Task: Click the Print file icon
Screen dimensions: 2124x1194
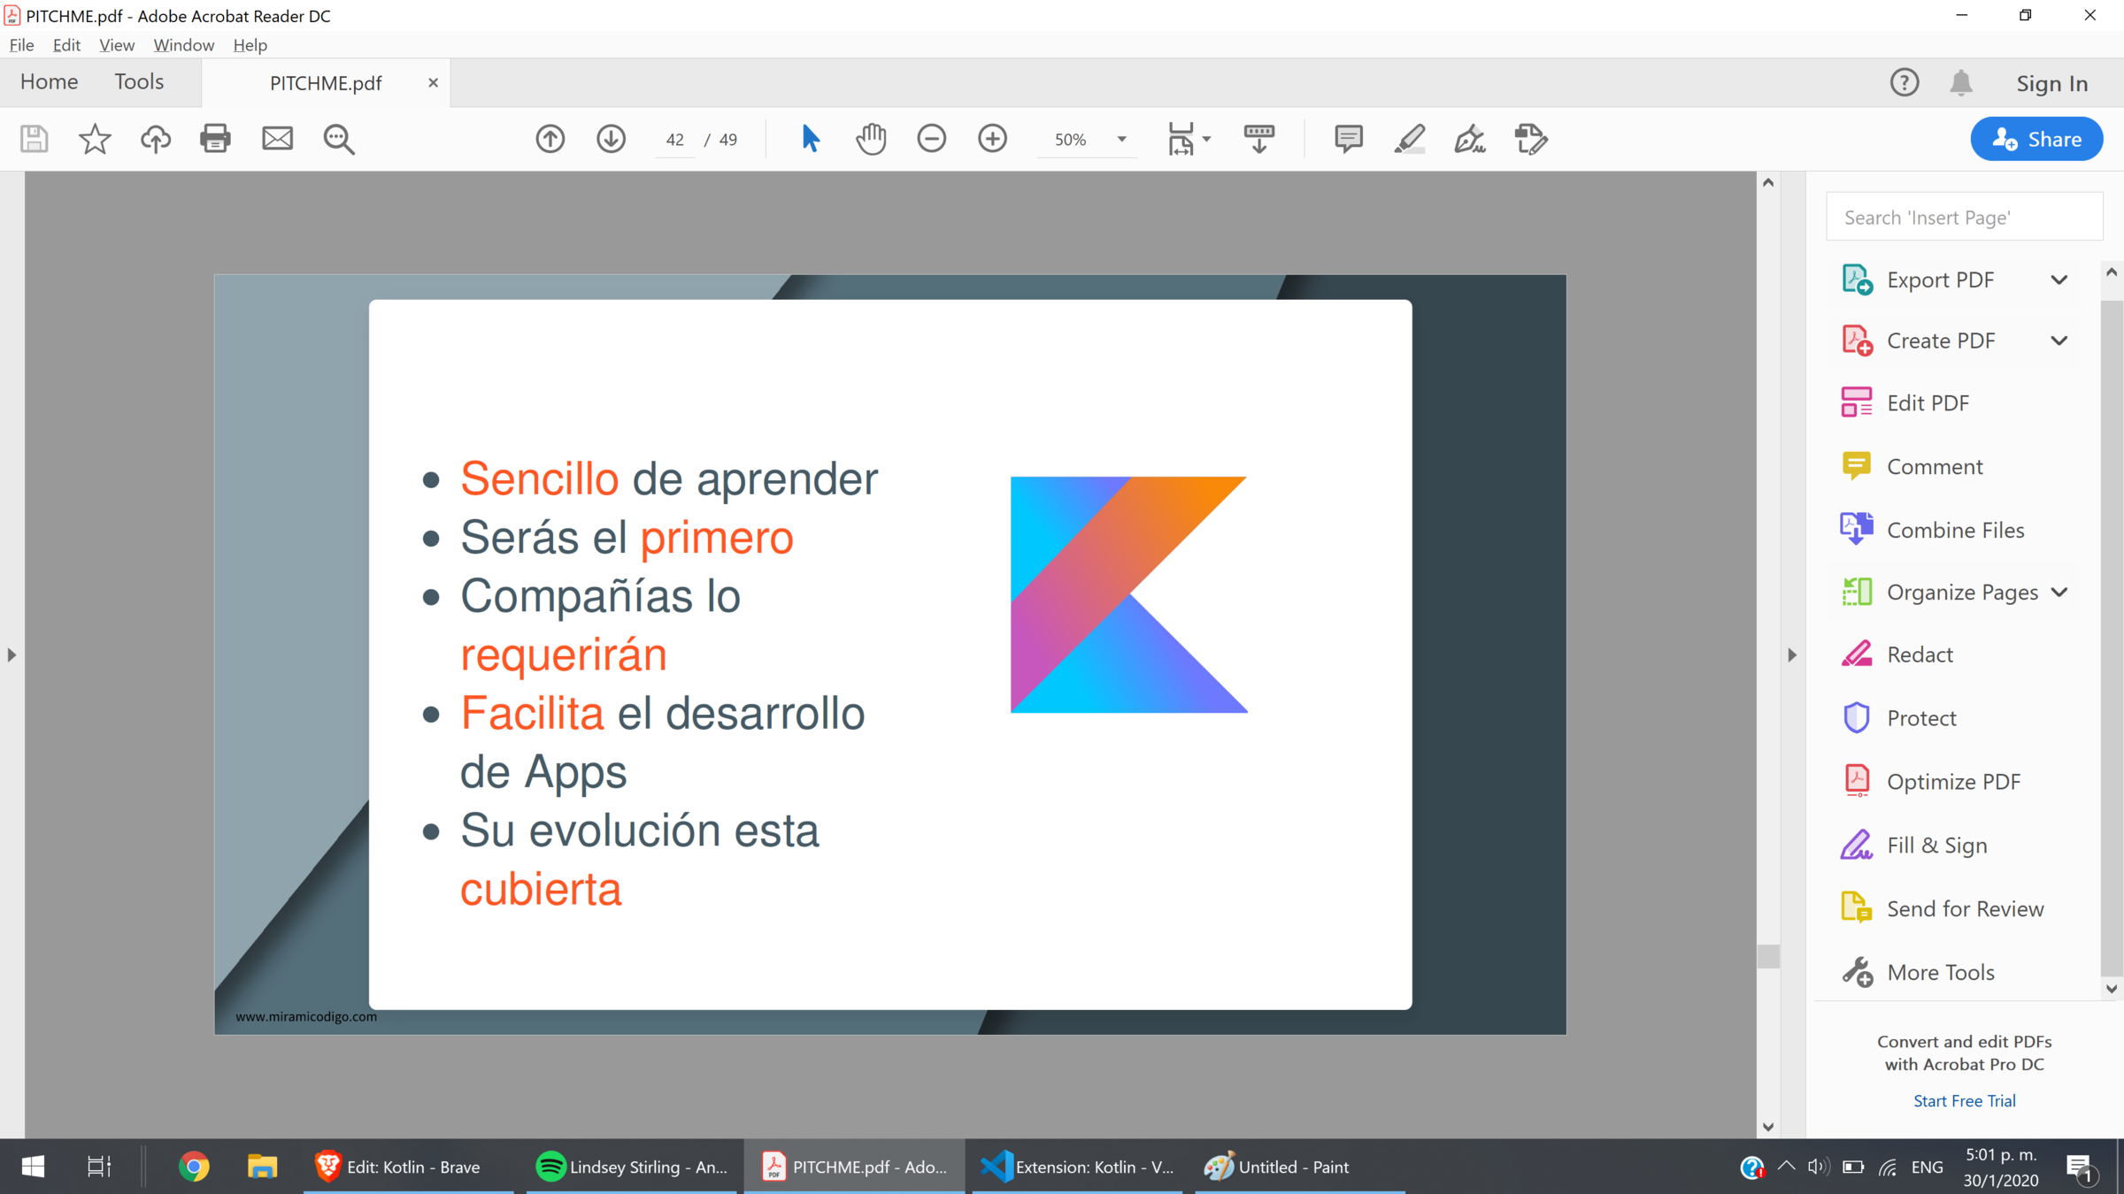Action: 215,139
